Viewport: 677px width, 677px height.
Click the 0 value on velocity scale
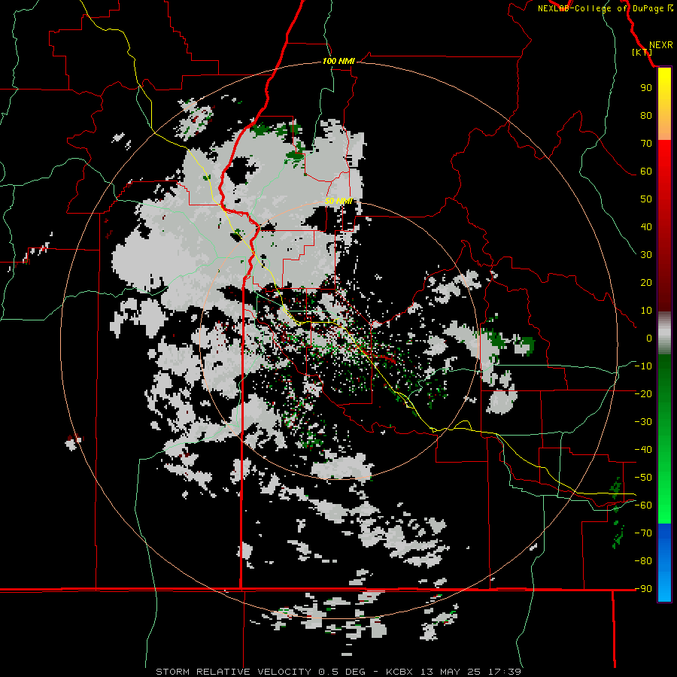point(649,338)
